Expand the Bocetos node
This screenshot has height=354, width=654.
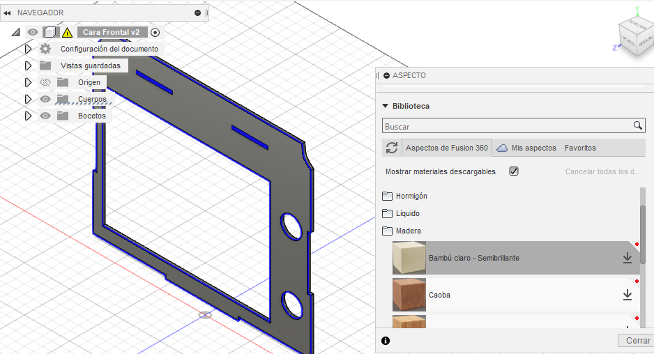[x=28, y=116]
